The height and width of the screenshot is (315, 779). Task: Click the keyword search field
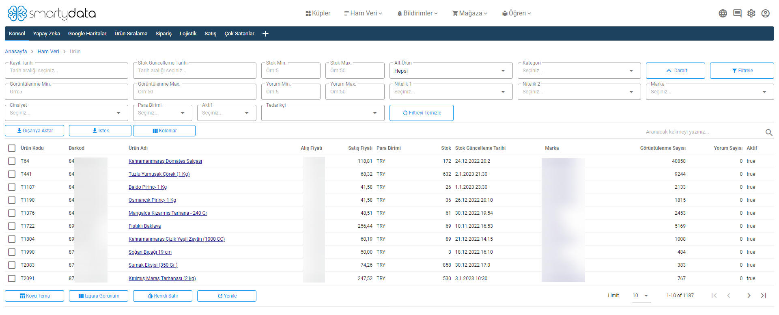704,132
